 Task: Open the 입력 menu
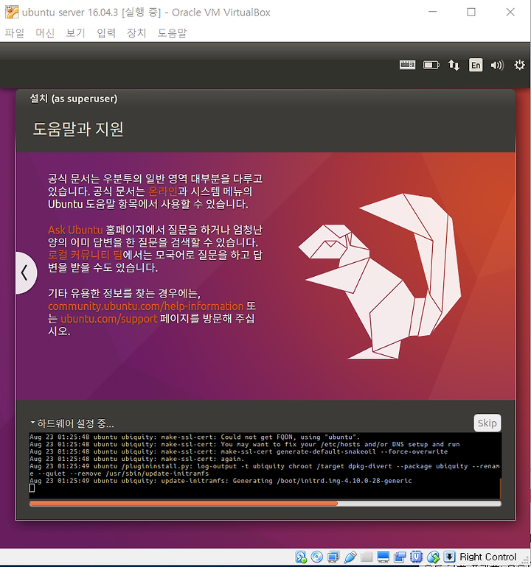coord(106,33)
